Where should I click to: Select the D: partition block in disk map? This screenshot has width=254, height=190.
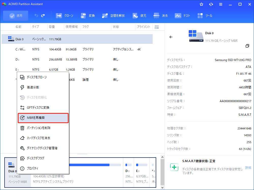point(129,173)
